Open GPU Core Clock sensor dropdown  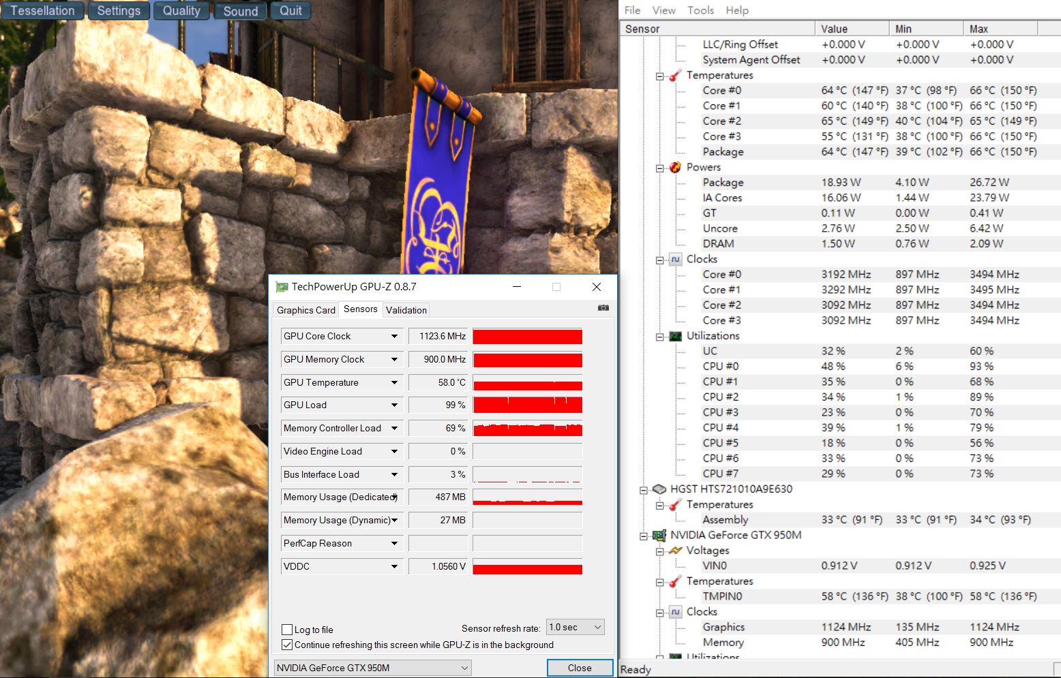[394, 337]
